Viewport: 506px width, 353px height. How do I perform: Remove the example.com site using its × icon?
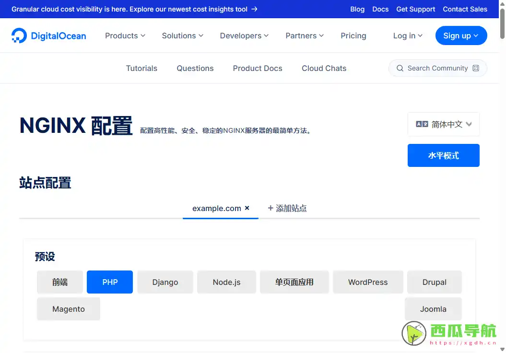pos(247,208)
